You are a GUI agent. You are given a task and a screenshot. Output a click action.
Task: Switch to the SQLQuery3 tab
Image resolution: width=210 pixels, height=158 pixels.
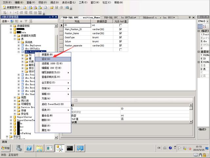click(x=158, y=17)
